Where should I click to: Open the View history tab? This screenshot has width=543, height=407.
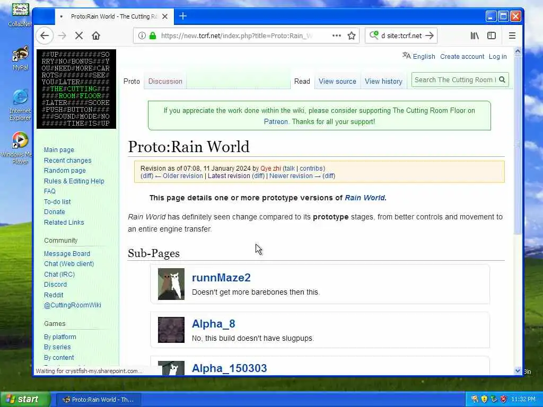click(x=383, y=81)
